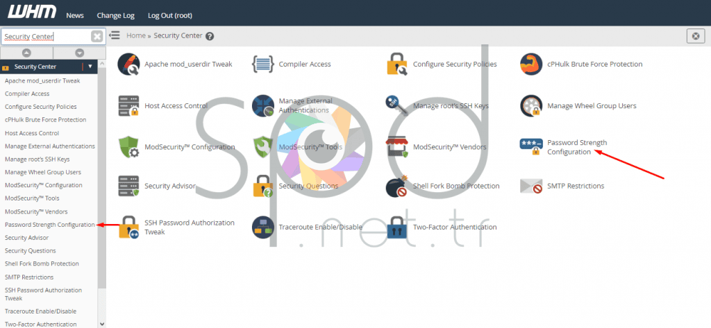Select Traceroute Enable/Disable in sidebar
Screen dimensions: 711x328
[40, 311]
